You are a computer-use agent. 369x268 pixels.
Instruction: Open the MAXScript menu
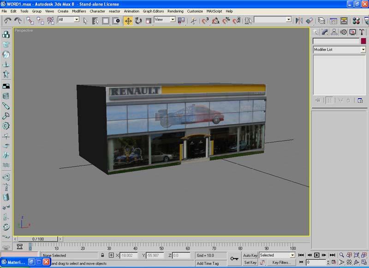point(214,11)
